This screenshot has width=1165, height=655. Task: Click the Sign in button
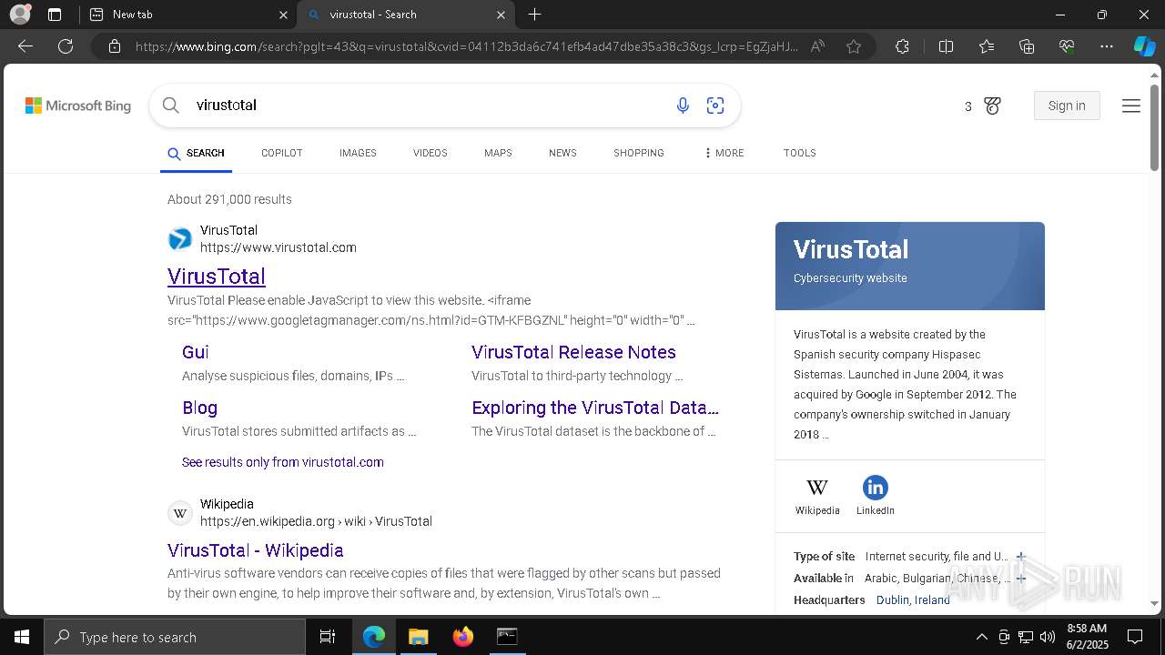coord(1067,106)
